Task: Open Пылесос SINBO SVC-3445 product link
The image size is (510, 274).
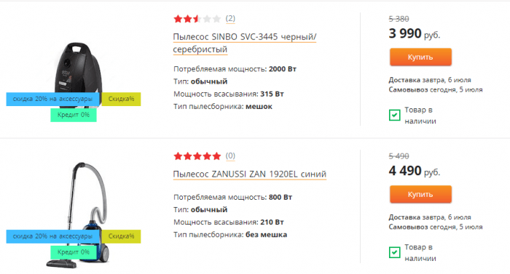Action: click(245, 43)
